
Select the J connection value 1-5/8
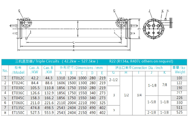(x=152, y=102)
